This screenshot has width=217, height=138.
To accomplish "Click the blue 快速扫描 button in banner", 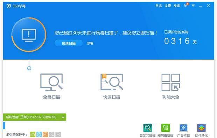I will point(69,43).
